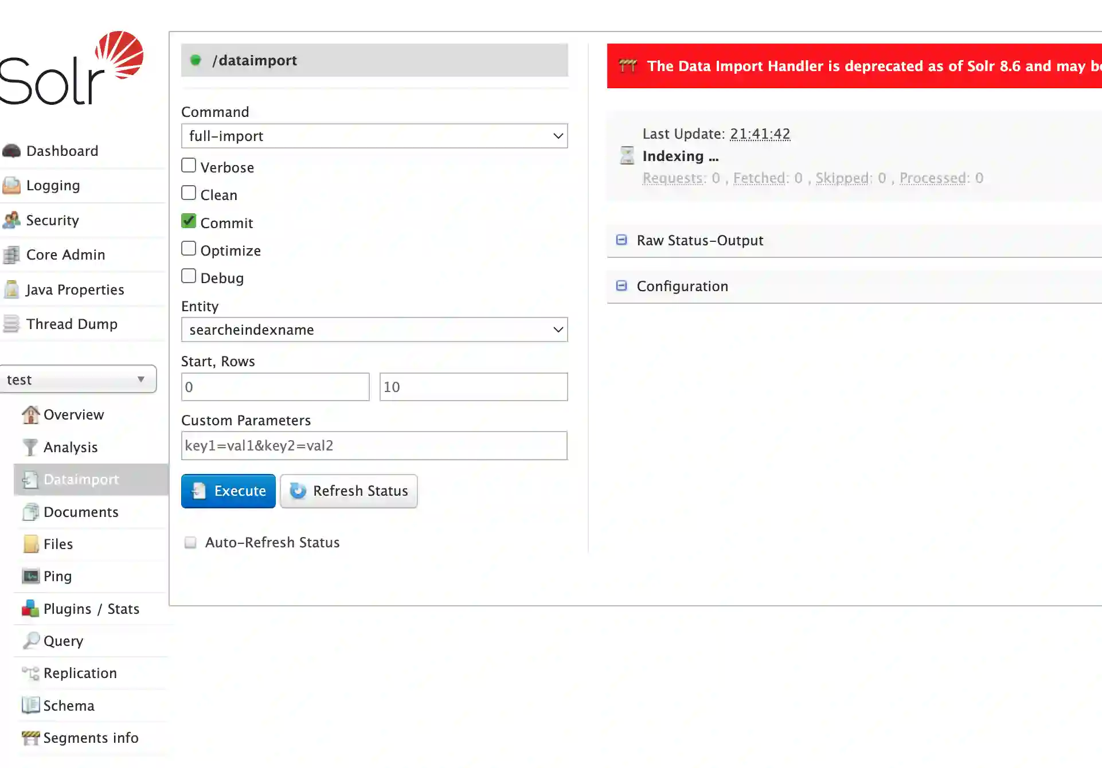Enable the Optimize checkbox
Image resolution: width=1102 pixels, height=768 pixels.
[189, 249]
